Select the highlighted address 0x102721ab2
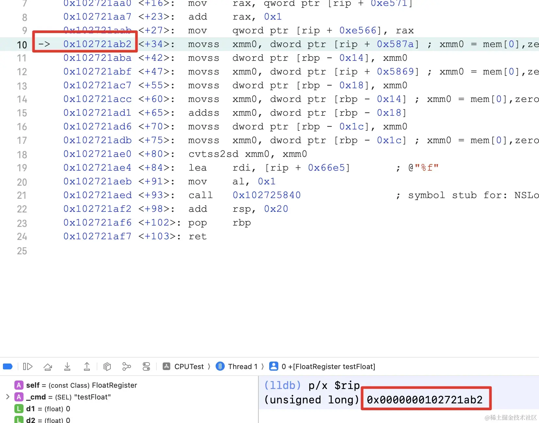This screenshot has width=539, height=423. 98,44
